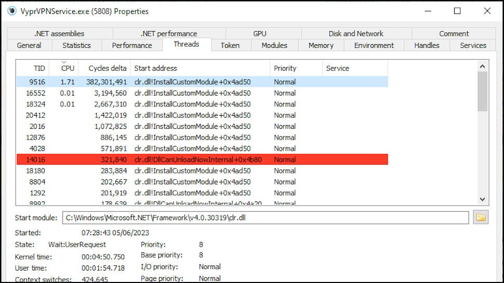The width and height of the screenshot is (504, 283).
Task: Open the Handles tab
Action: [427, 45]
